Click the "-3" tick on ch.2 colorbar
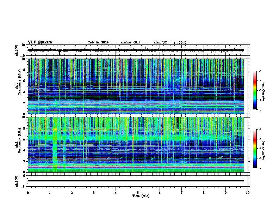 (x=260, y=130)
